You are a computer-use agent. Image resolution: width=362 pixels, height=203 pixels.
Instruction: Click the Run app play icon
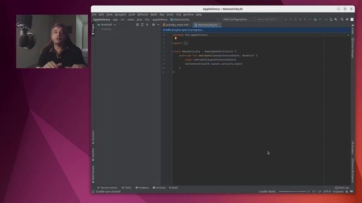point(286,20)
